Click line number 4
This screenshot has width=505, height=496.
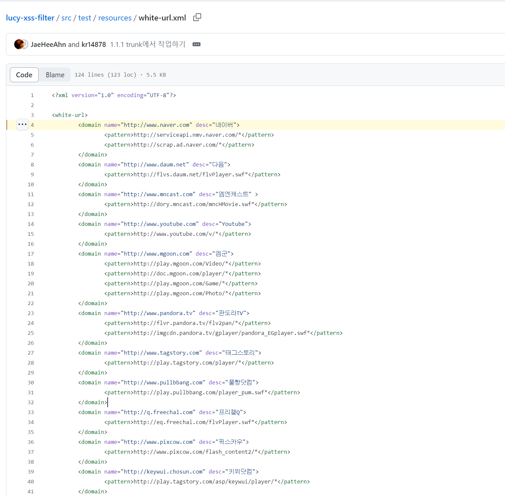tap(32, 125)
